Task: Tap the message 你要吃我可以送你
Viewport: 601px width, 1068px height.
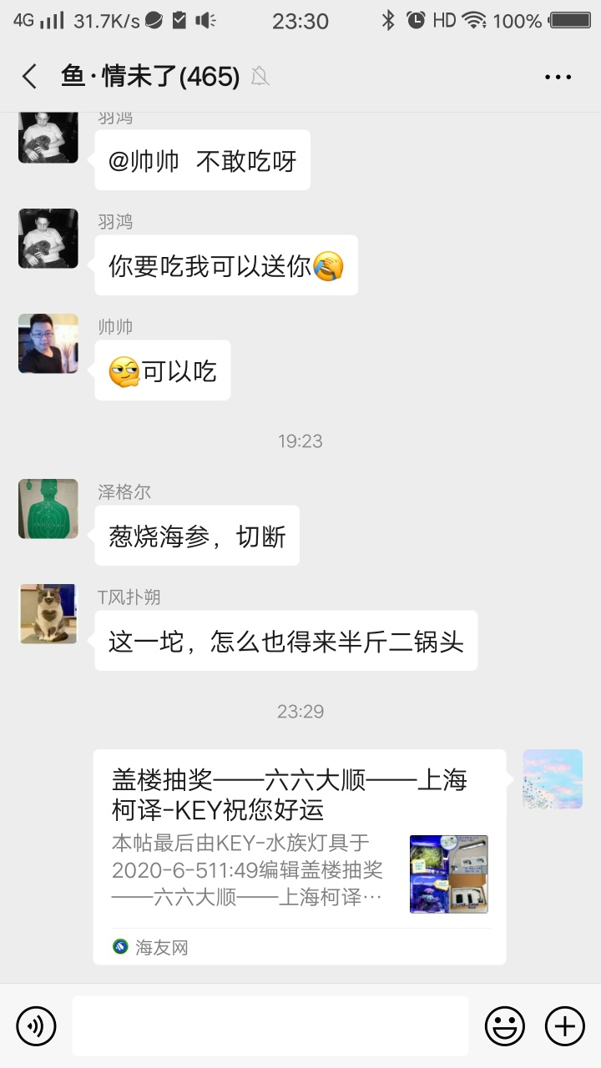Action: point(226,265)
